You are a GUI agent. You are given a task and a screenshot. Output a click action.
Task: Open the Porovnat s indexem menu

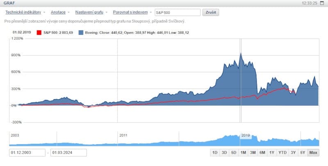(130, 12)
